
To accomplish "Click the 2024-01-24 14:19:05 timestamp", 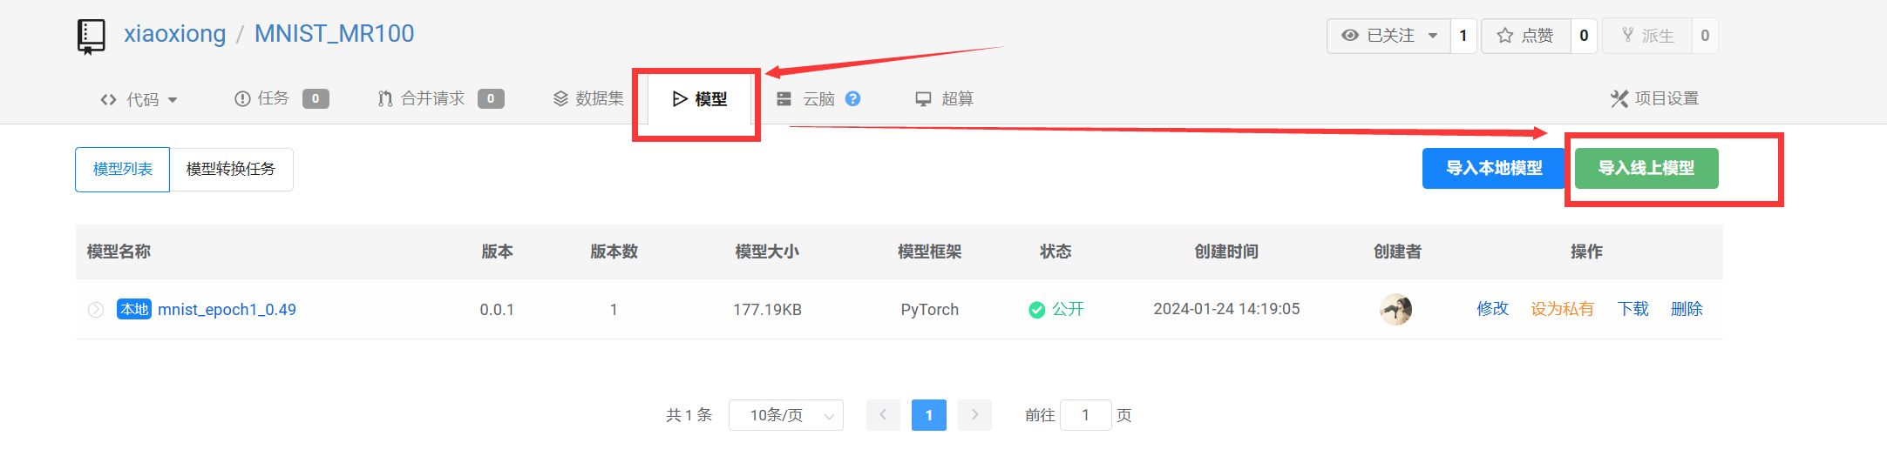I will 1226,309.
